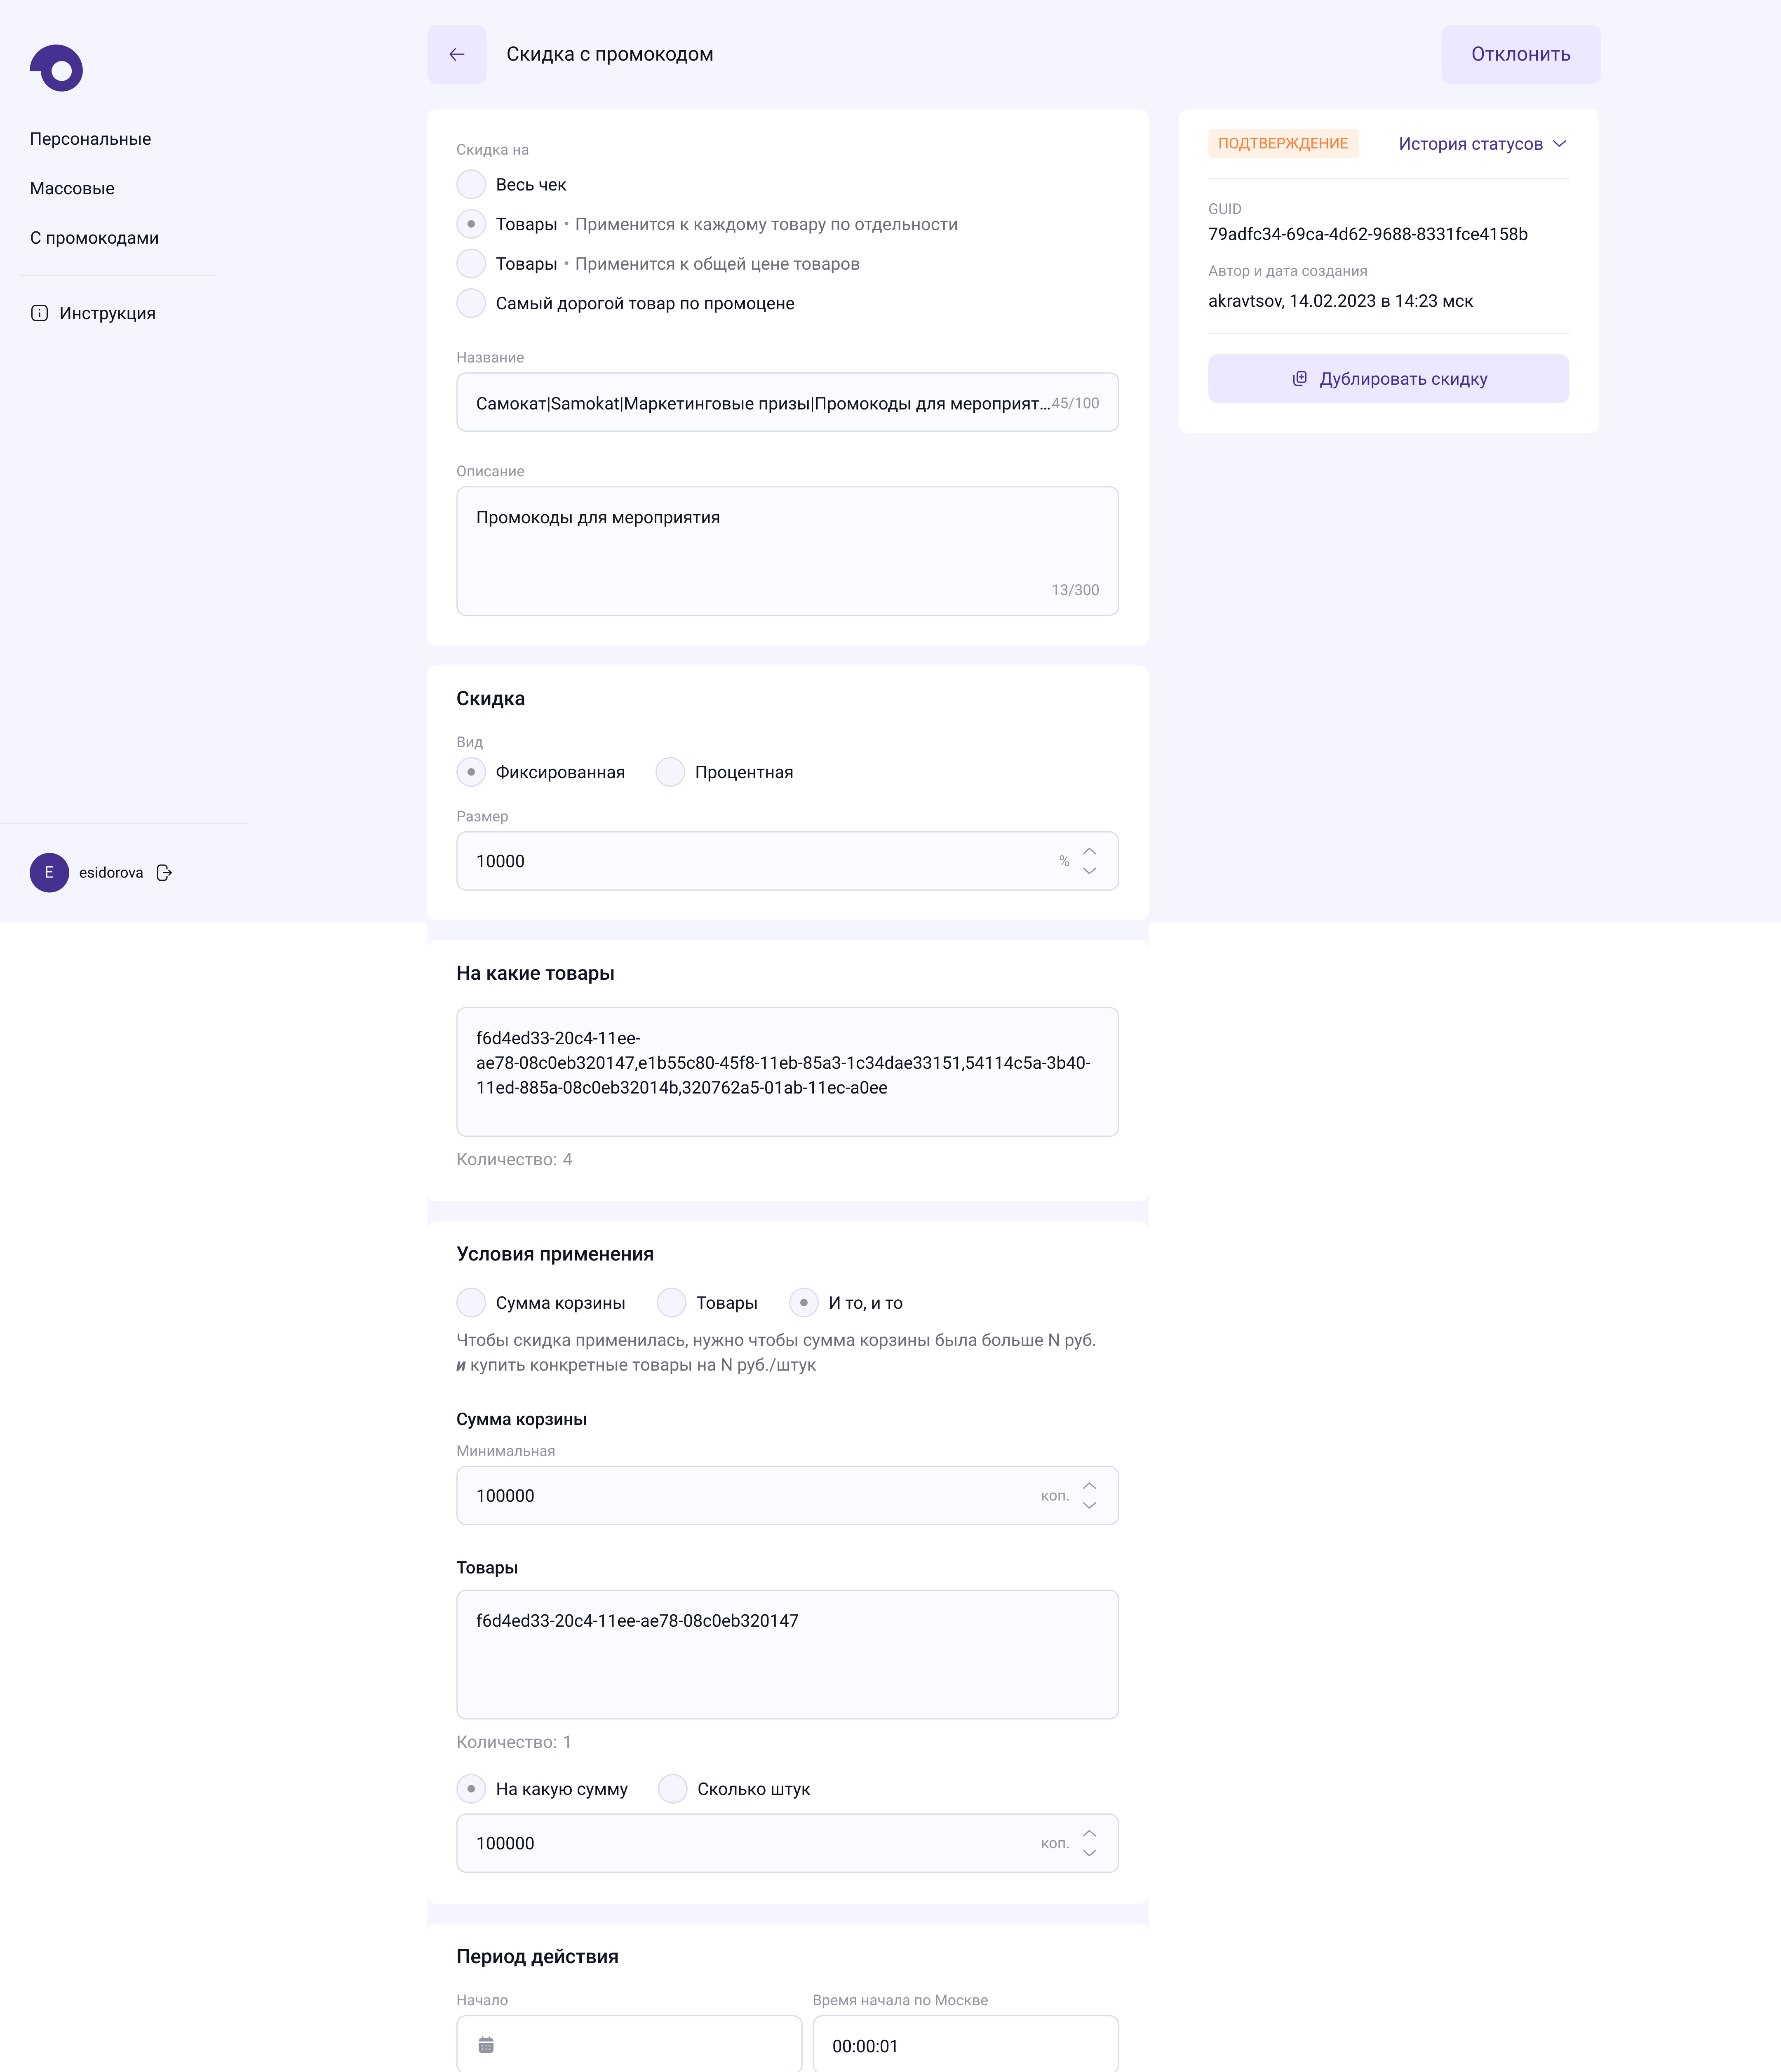1781x2072 pixels.
Task: Select Самый дорогой товар по промоцене
Action: 471,303
